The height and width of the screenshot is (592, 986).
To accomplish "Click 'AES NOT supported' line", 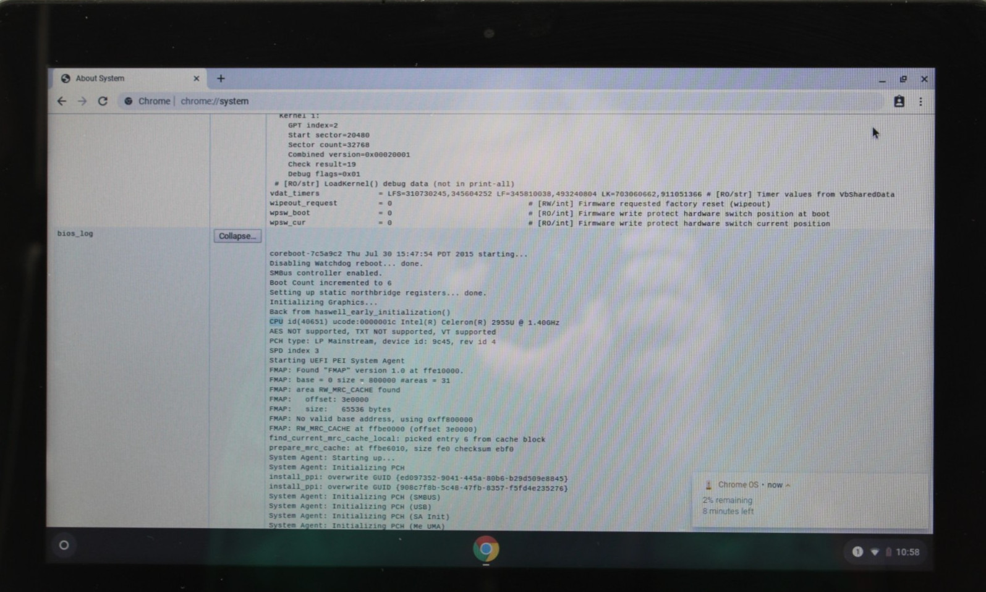I will click(383, 332).
